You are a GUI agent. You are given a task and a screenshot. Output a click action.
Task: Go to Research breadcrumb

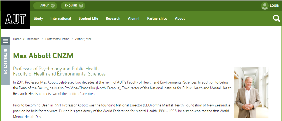coord(33,39)
